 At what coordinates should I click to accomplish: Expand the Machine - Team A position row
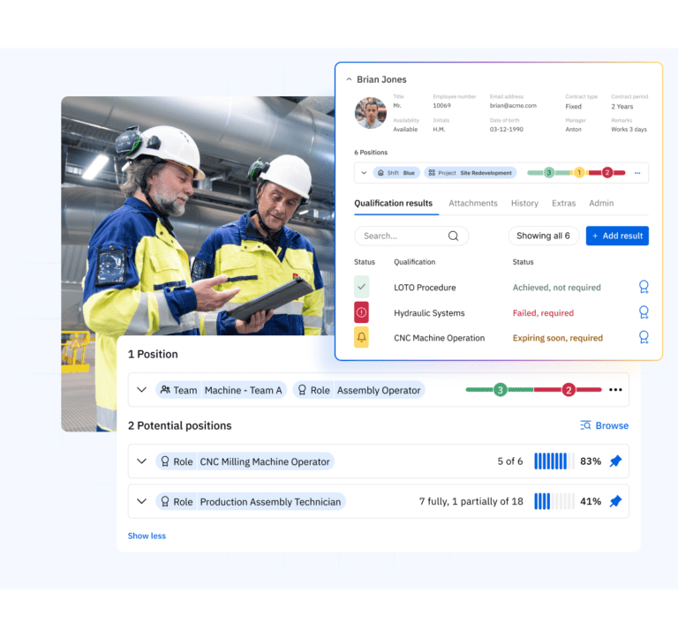[141, 390]
